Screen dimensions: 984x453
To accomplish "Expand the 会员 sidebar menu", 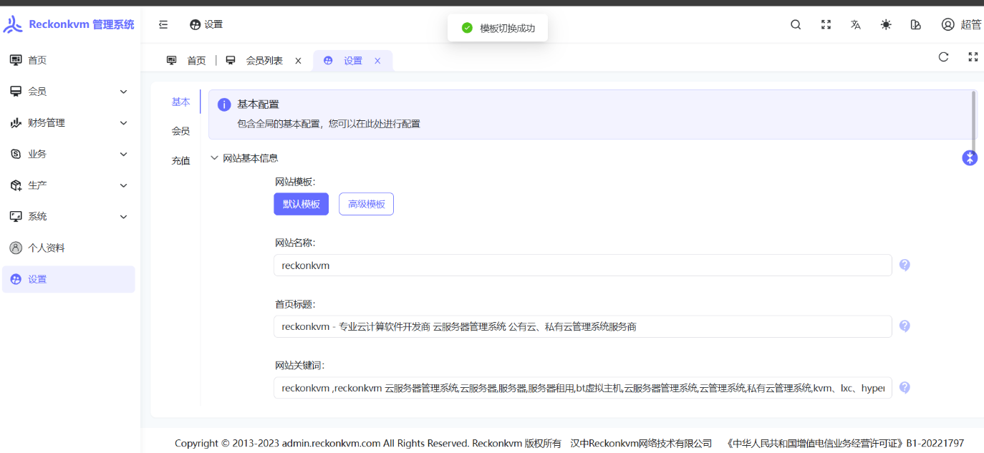I will click(x=69, y=92).
